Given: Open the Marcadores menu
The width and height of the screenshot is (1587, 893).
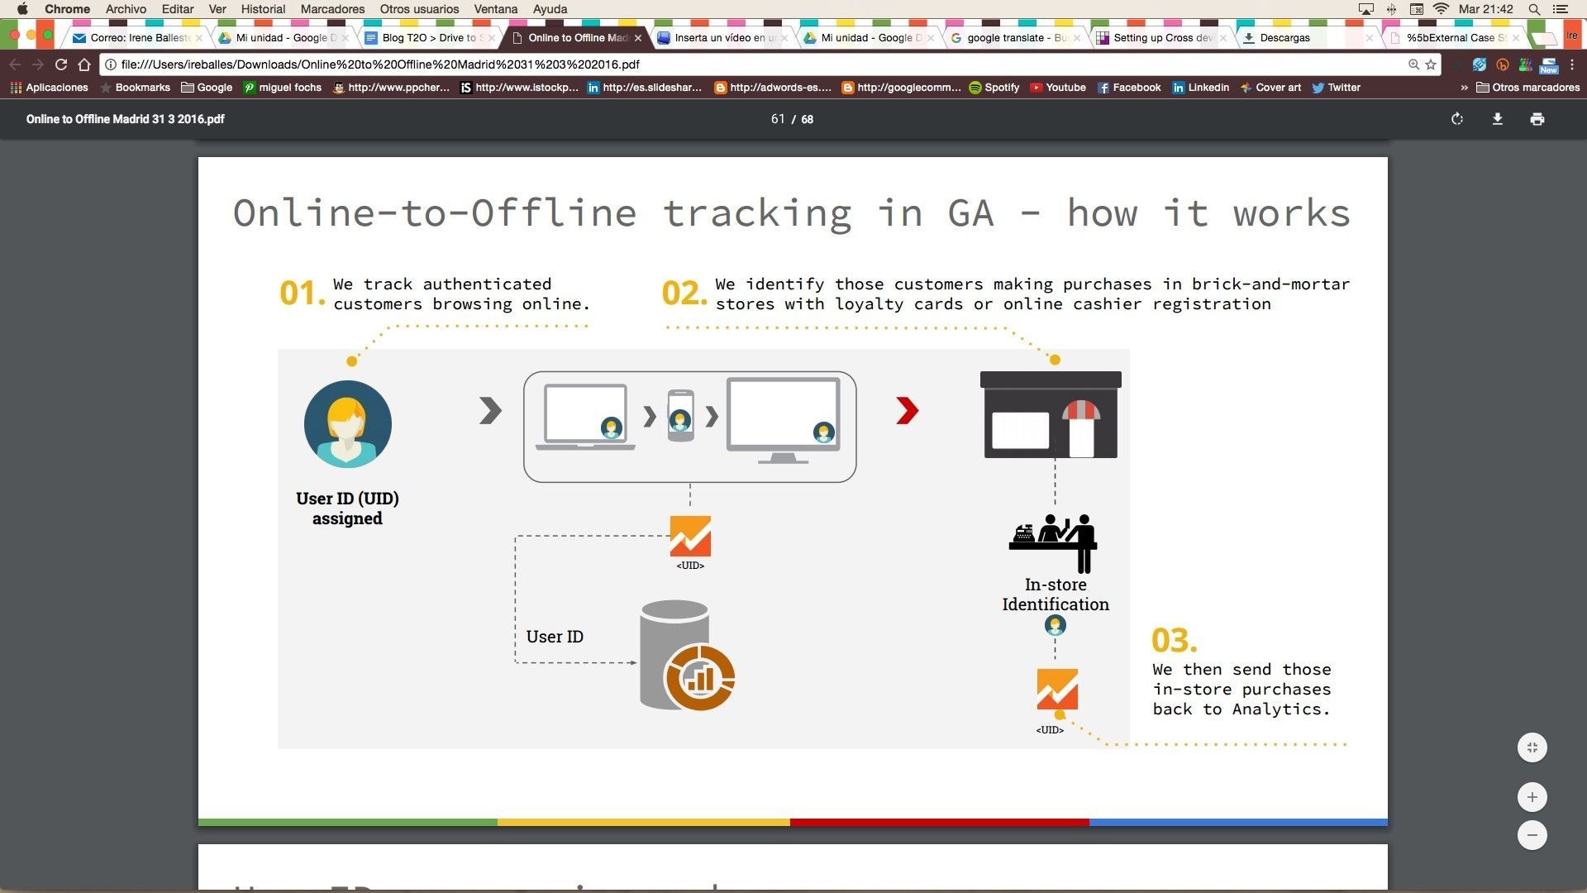Looking at the screenshot, I should tap(332, 9).
